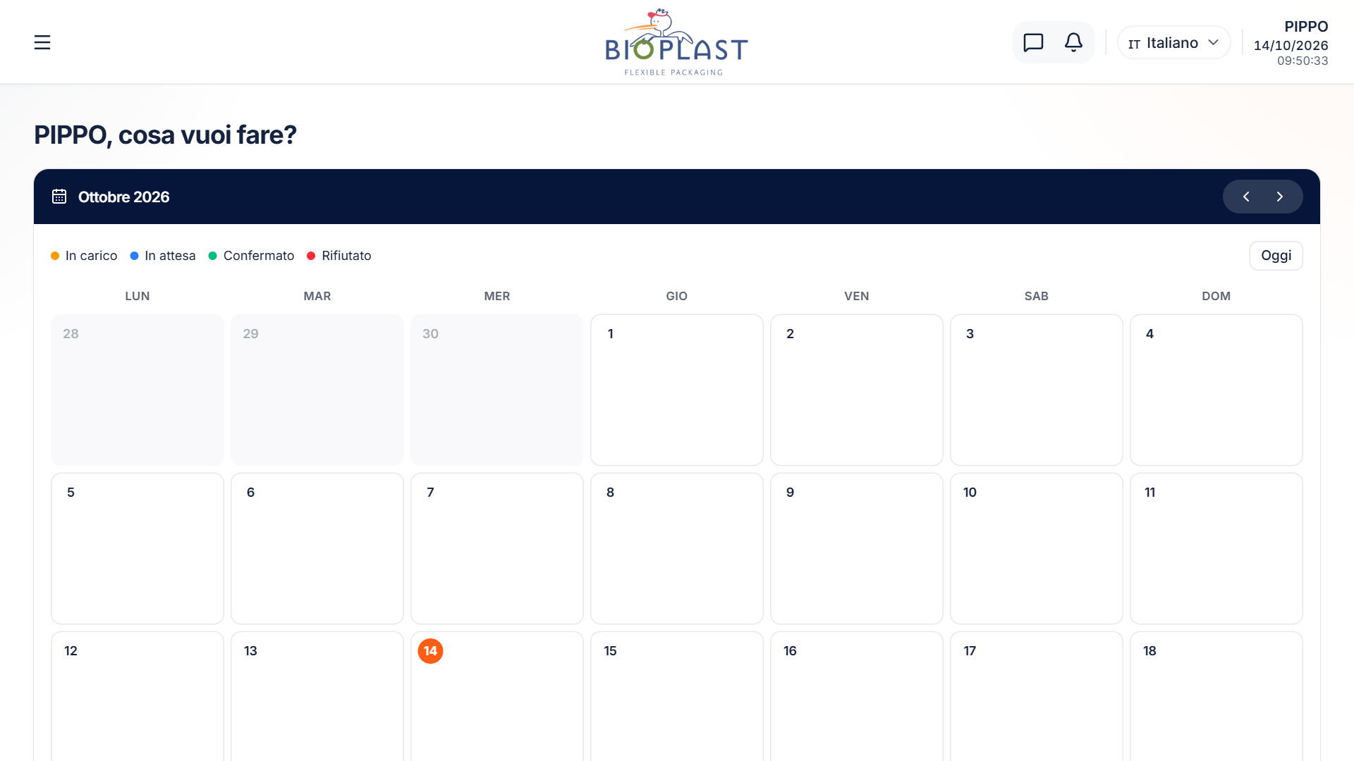Expand the Italiano language dropdown
1354x761 pixels.
[x=1173, y=42]
